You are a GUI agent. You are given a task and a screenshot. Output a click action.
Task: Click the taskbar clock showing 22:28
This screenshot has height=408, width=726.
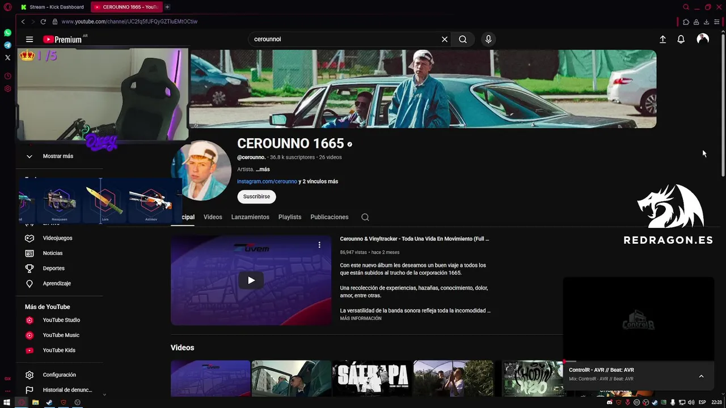pos(716,402)
